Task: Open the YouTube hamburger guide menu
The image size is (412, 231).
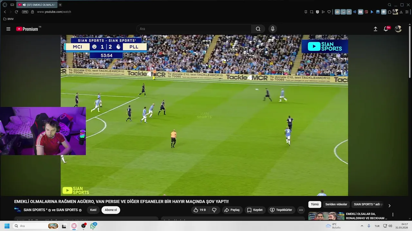Action: 8,29
